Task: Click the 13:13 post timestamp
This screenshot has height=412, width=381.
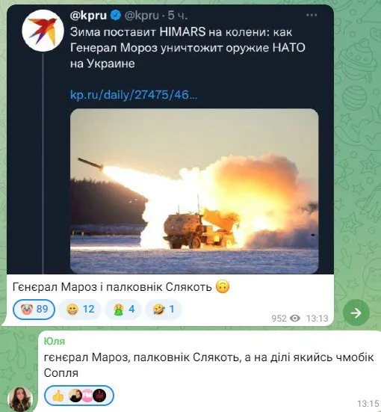Action: tap(317, 319)
